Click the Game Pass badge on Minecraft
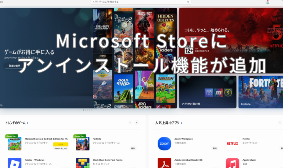This screenshot has width=283, height=168. (11, 136)
